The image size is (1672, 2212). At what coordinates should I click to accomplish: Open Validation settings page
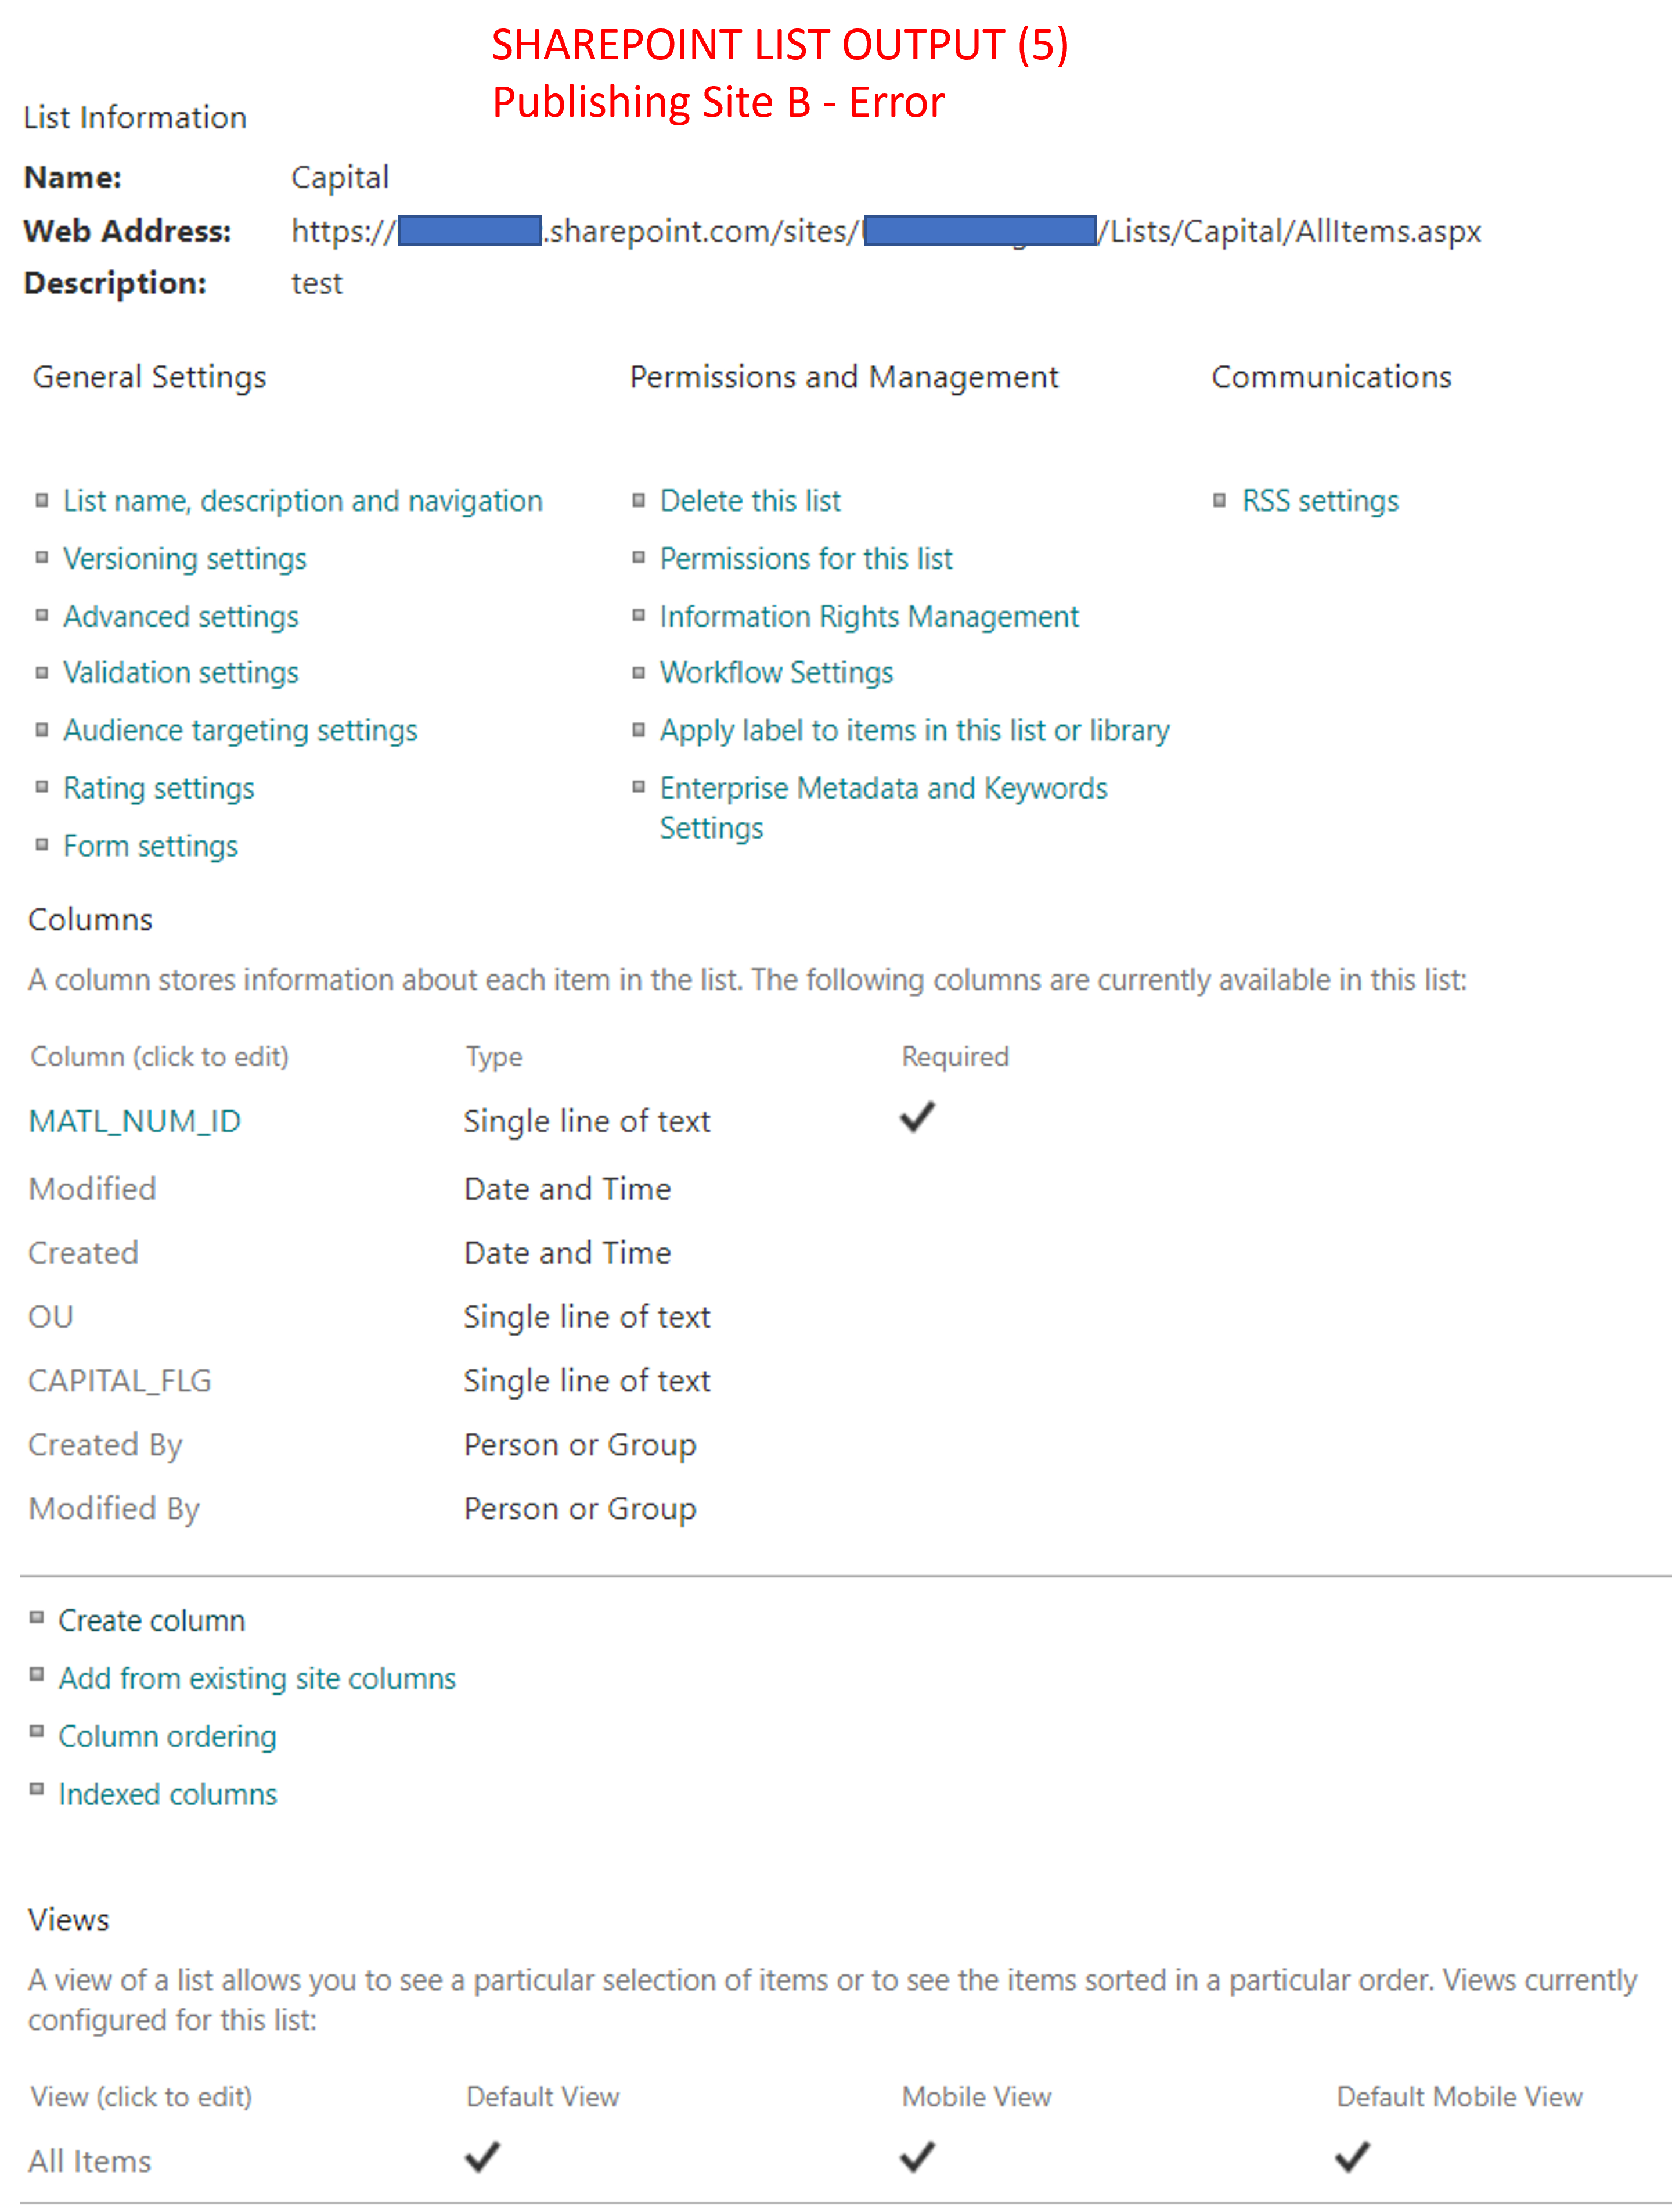(180, 672)
